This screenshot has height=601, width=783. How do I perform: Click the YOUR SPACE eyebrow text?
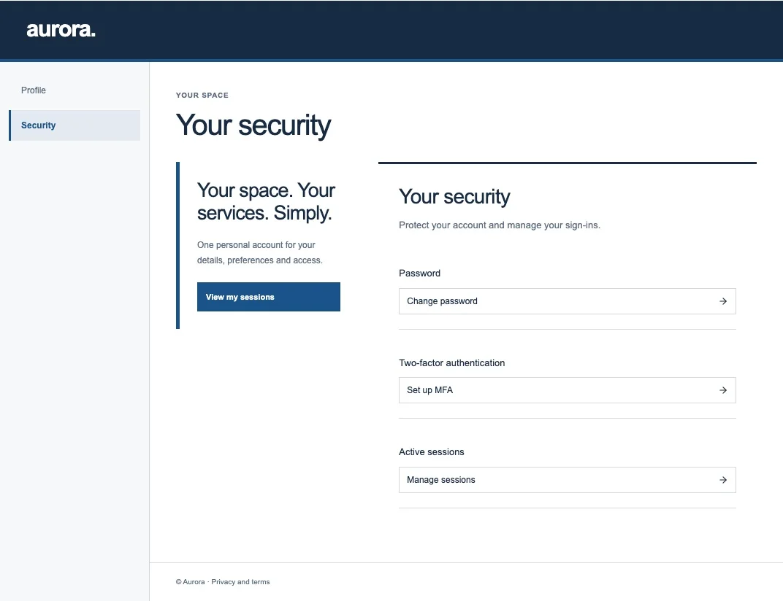[x=202, y=96]
